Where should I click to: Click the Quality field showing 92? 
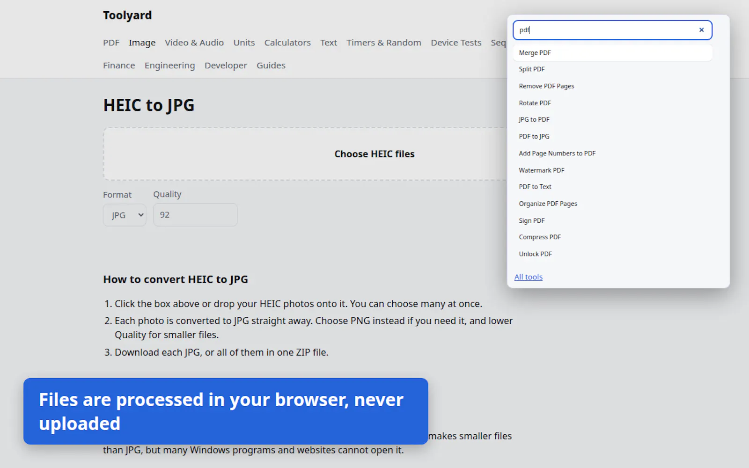[x=195, y=215]
